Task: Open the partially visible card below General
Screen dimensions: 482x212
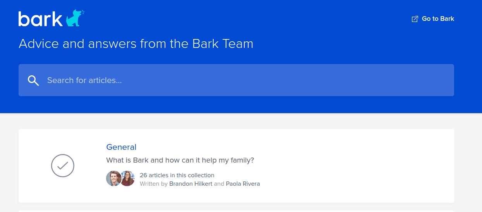Action: (236, 211)
